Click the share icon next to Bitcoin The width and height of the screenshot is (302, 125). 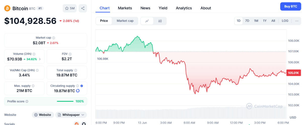tap(83, 8)
